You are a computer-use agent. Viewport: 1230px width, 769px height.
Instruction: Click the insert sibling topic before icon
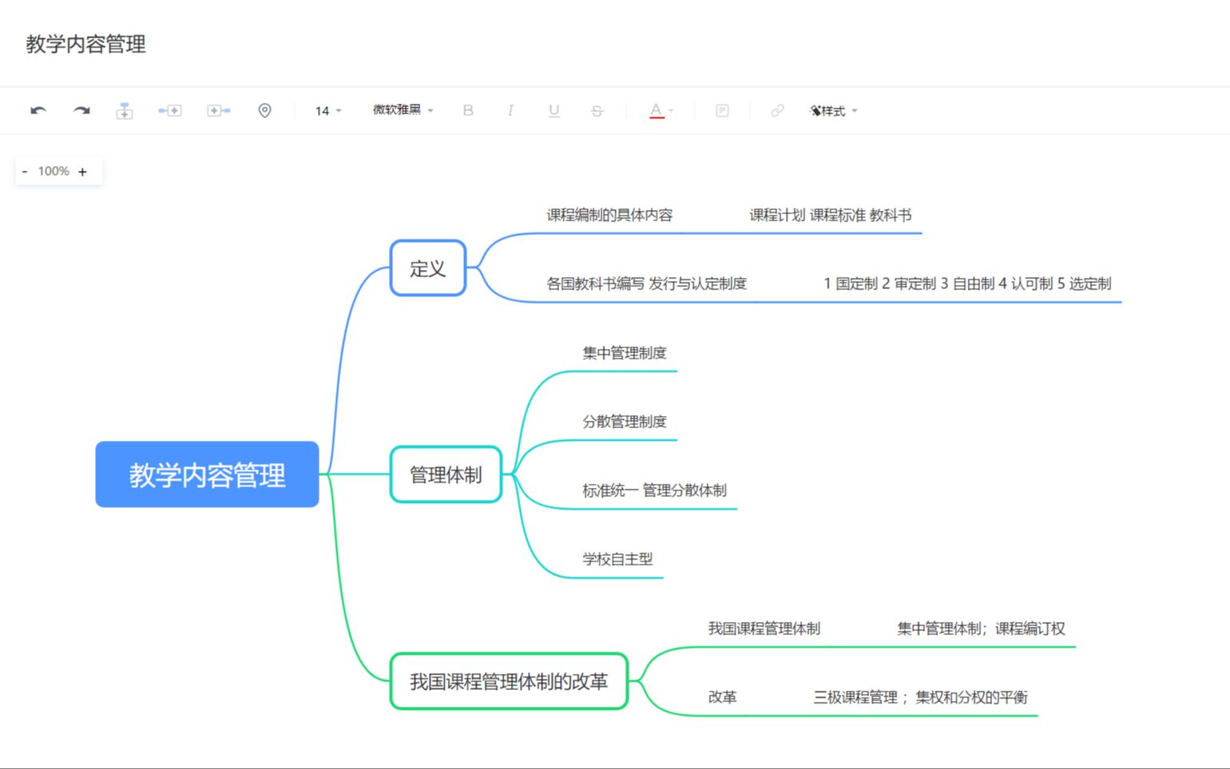(x=169, y=110)
